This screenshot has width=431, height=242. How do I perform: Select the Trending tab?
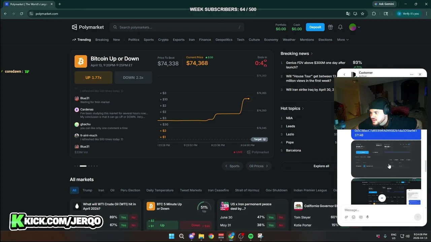[x=81, y=40]
